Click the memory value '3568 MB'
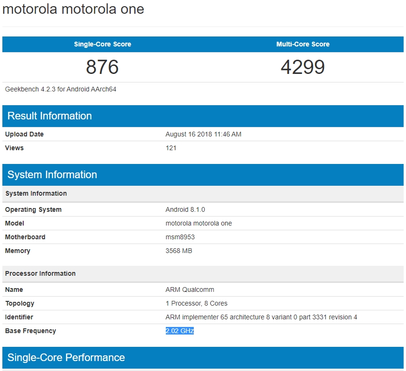 tap(179, 251)
